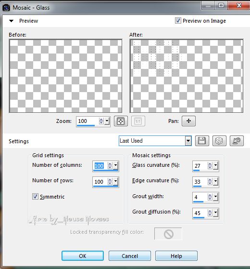Reset to default with the arrow icon
250x269 pixels.
237,141
